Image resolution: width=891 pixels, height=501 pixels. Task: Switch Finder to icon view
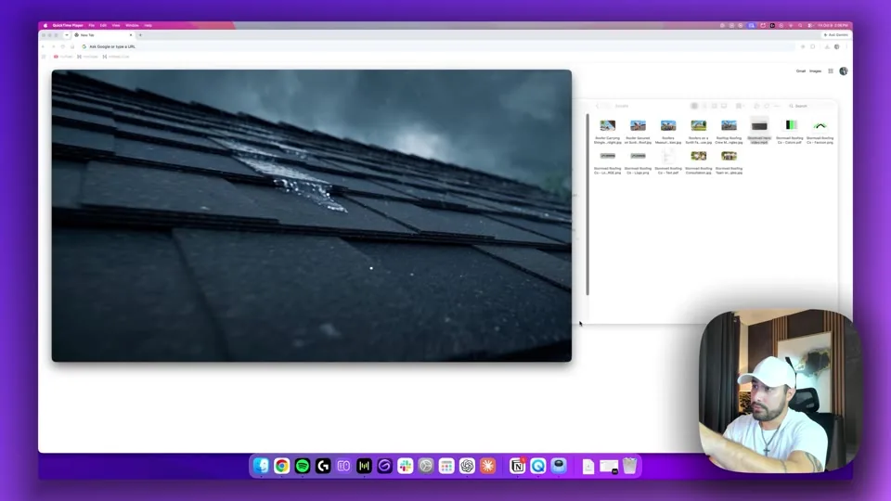pyautogui.click(x=694, y=106)
